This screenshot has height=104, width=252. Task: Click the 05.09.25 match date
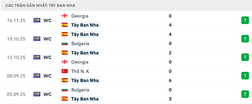click(16, 94)
